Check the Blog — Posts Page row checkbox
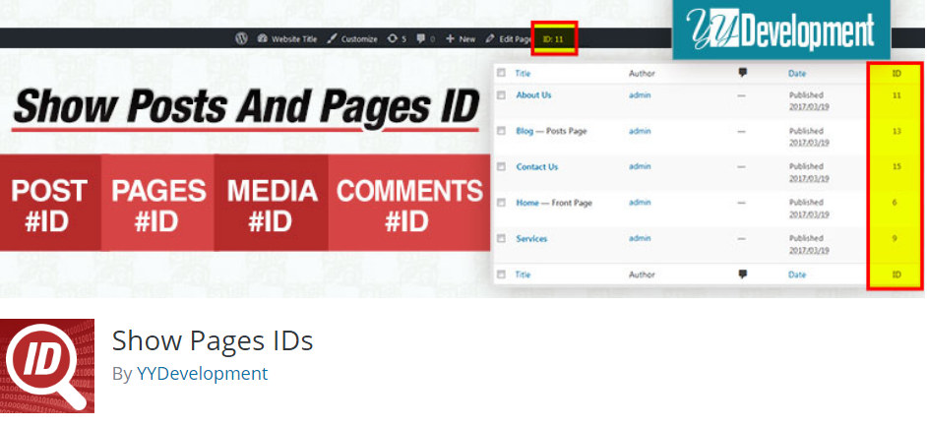Image resolution: width=927 pixels, height=427 pixels. [501, 131]
